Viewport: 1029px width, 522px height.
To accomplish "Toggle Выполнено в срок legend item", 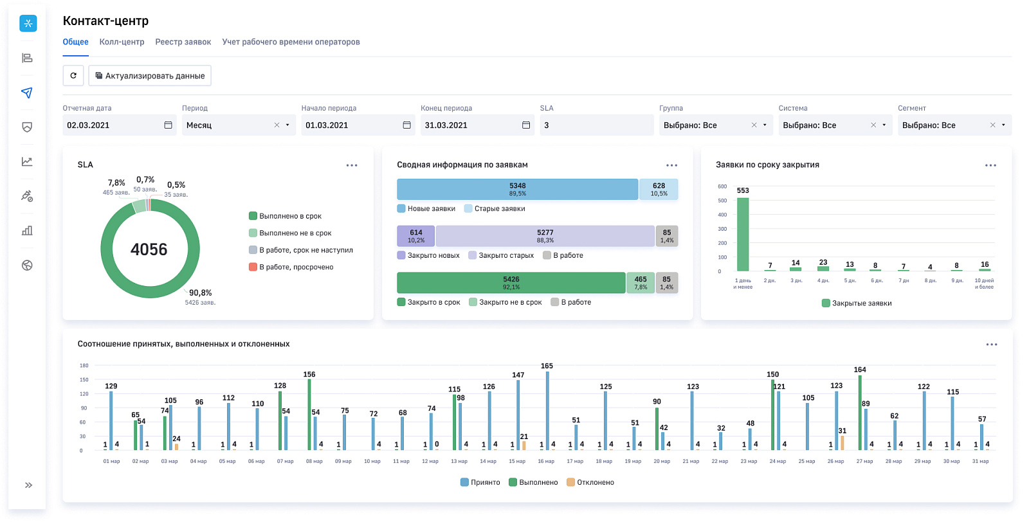I will [x=286, y=216].
